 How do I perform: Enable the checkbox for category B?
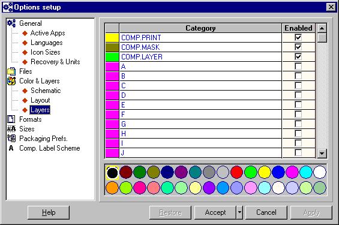(298, 76)
